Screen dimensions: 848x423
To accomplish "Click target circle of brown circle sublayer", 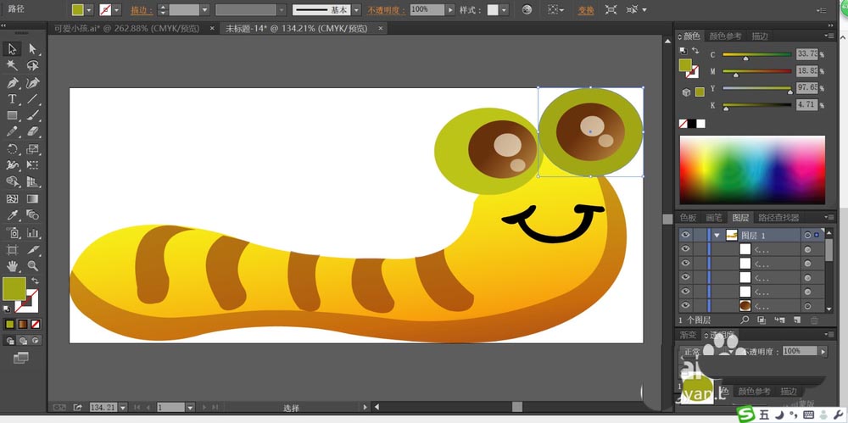I will point(807,305).
